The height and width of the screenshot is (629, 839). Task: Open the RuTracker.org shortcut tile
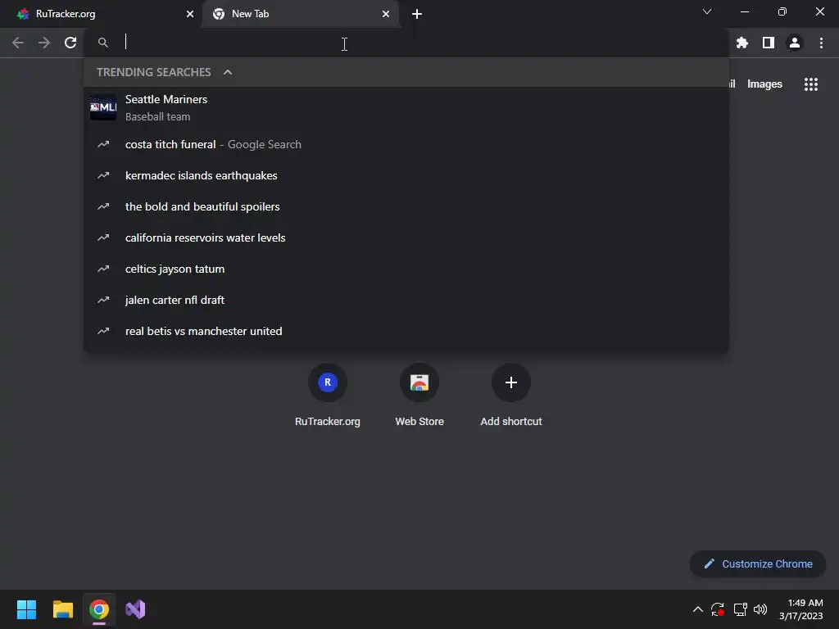[328, 396]
